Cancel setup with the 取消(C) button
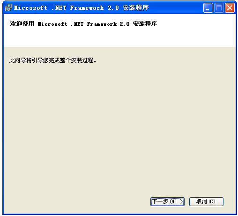 (x=206, y=201)
